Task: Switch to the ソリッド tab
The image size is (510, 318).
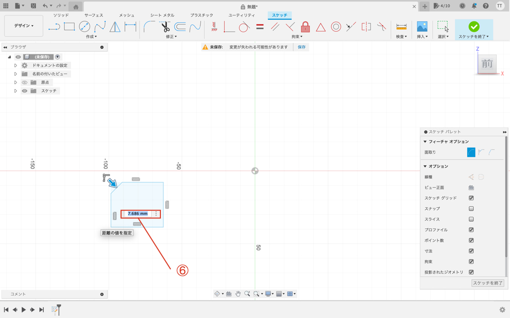Action: (61, 15)
